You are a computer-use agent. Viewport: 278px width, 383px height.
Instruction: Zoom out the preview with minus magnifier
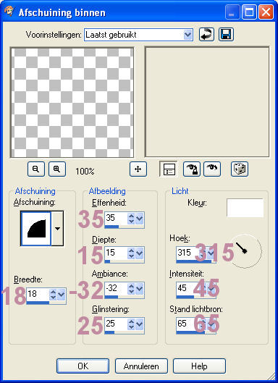click(36, 169)
